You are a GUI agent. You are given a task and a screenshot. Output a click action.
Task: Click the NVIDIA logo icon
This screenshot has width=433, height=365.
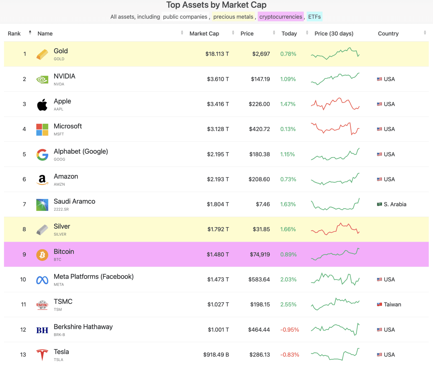(x=42, y=80)
